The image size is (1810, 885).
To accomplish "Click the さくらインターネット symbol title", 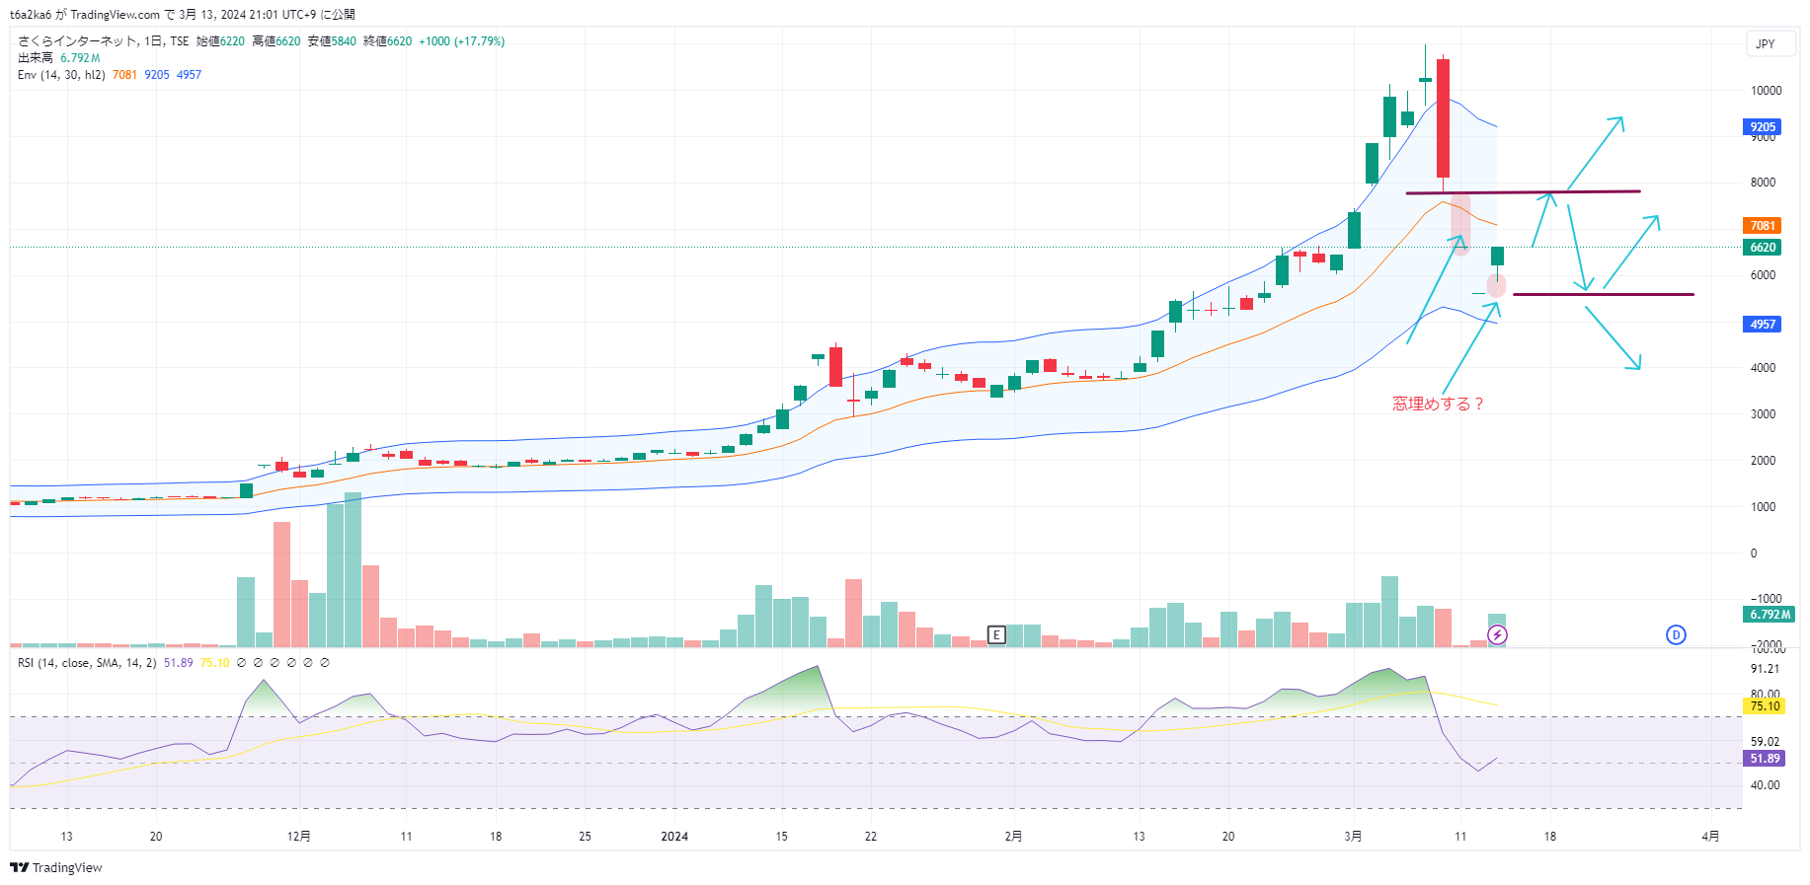I will click(78, 41).
